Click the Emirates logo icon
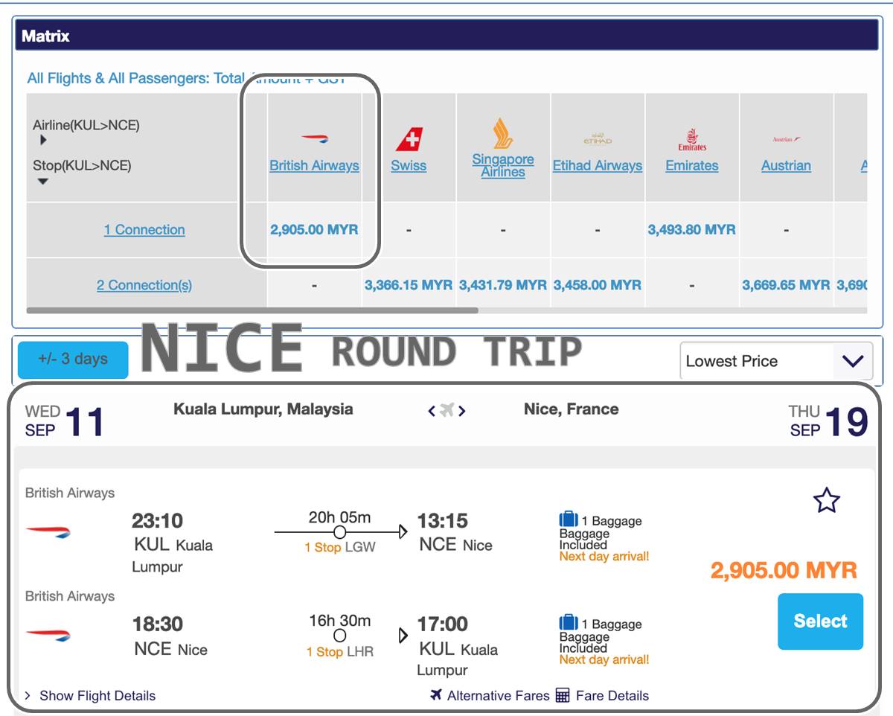The width and height of the screenshot is (893, 716). (691, 139)
